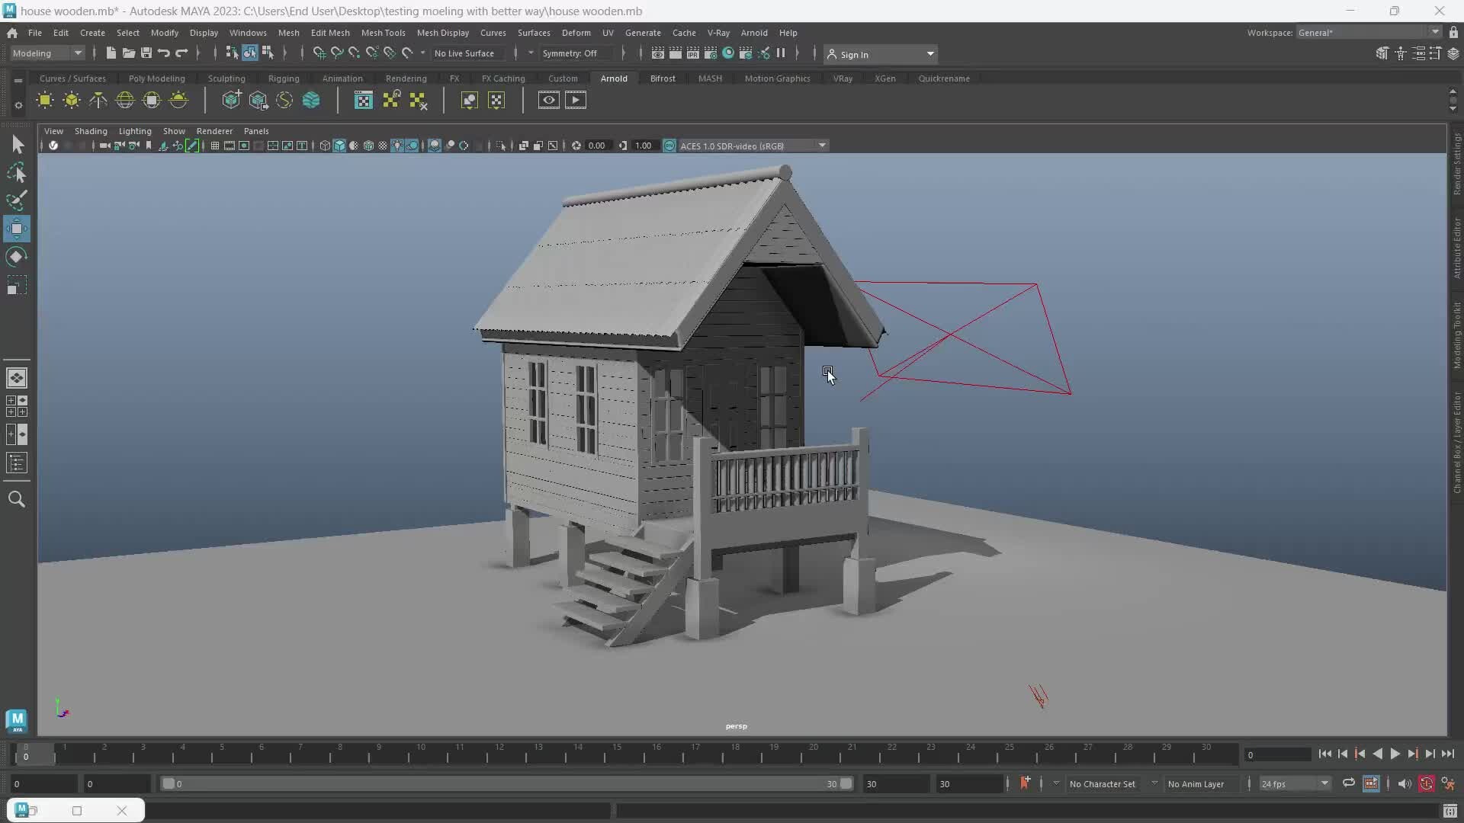
Task: Mute audio using the speaker icon
Action: [1405, 783]
